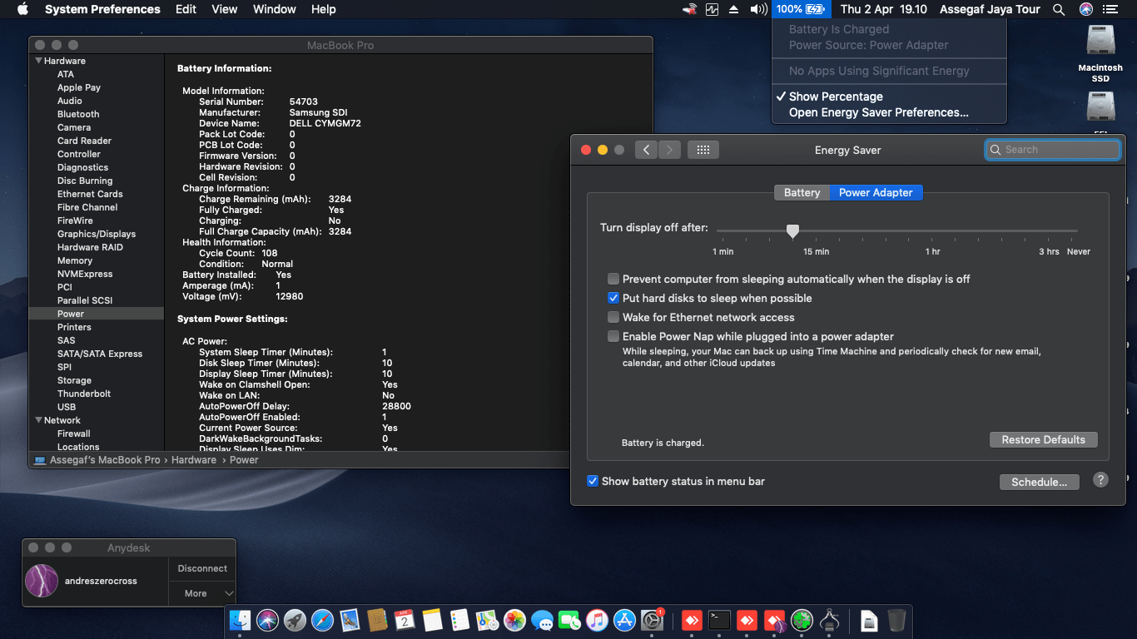
Task: Open Launchpad rocket icon in Dock
Action: pyautogui.click(x=295, y=620)
